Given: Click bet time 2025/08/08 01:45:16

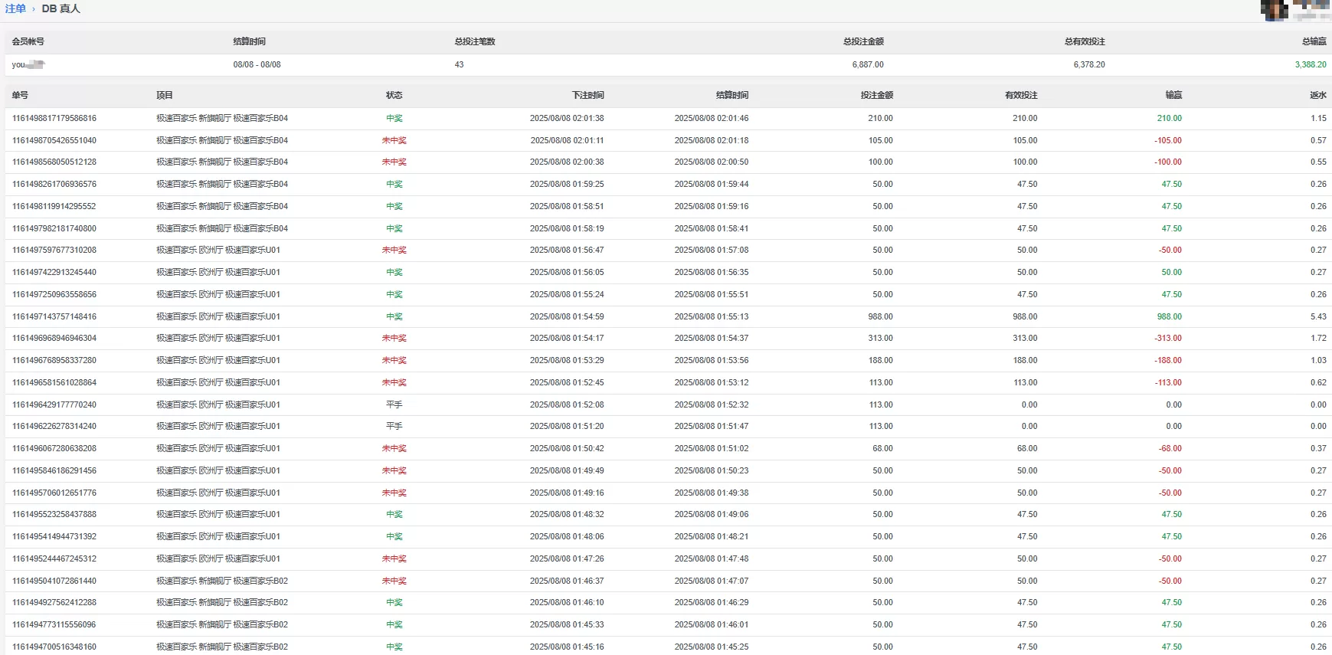Looking at the screenshot, I should pos(567,647).
